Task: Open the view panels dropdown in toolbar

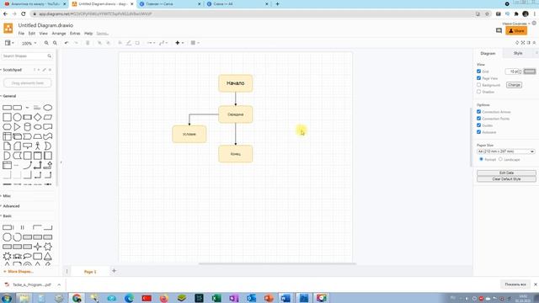Action: click(9, 43)
